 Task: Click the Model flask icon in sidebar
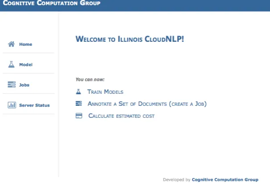(11, 64)
